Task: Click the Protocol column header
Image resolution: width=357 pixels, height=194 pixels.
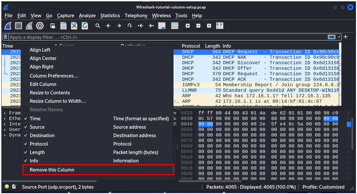Action: (192, 46)
